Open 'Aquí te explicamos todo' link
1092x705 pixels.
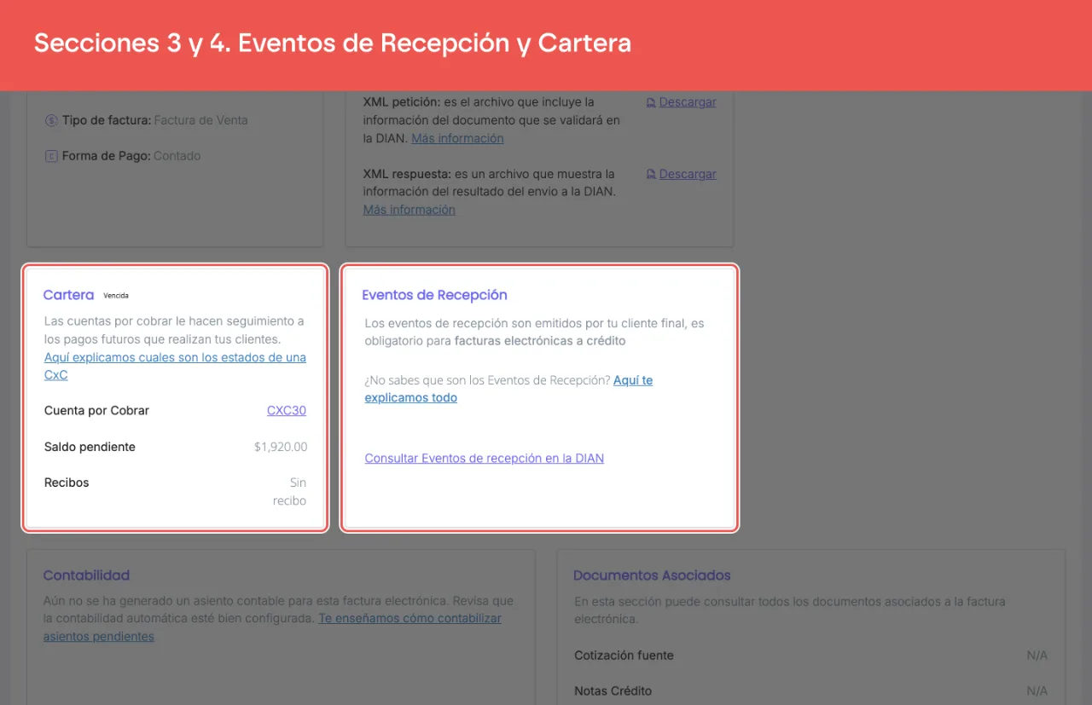(x=508, y=389)
